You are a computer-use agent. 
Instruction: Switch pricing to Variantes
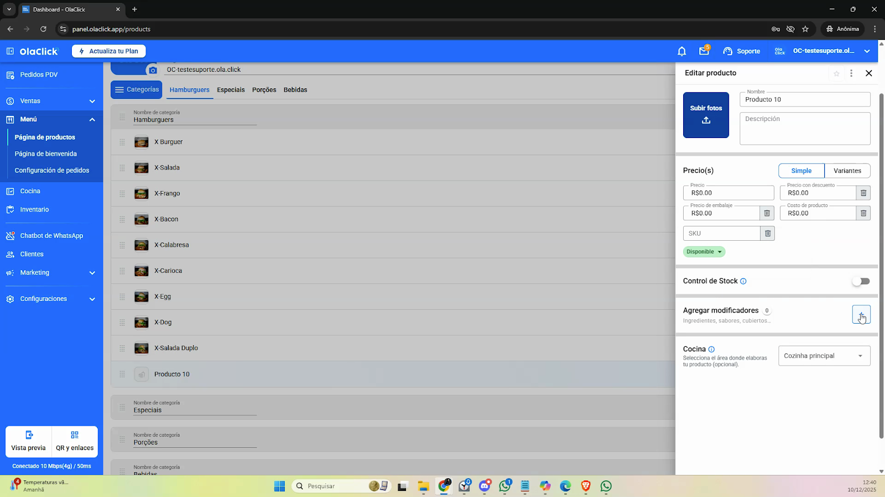(847, 171)
